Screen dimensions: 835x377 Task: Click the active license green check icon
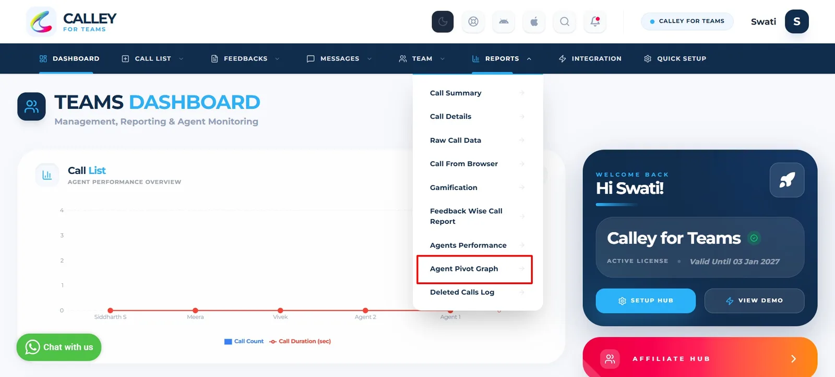coord(754,238)
